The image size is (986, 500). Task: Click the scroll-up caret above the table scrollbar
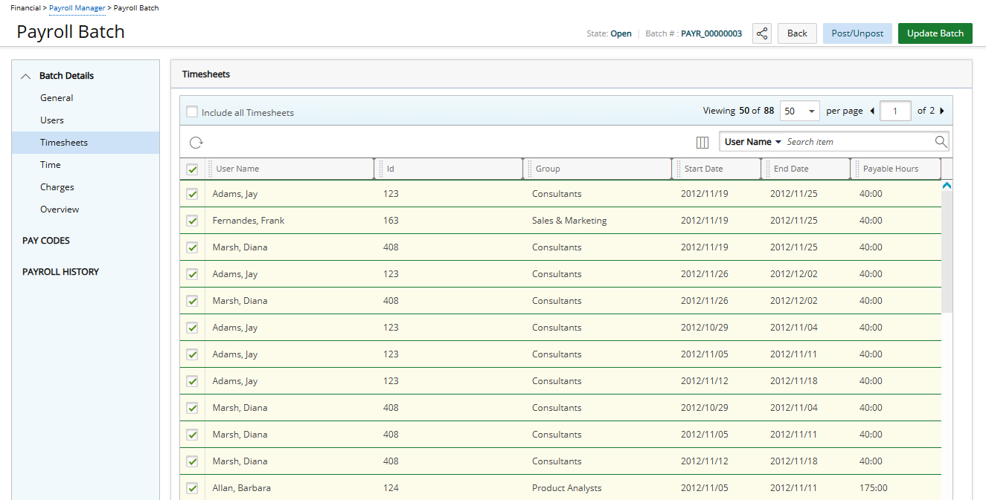pos(947,186)
